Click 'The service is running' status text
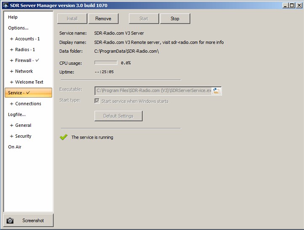 click(92, 137)
